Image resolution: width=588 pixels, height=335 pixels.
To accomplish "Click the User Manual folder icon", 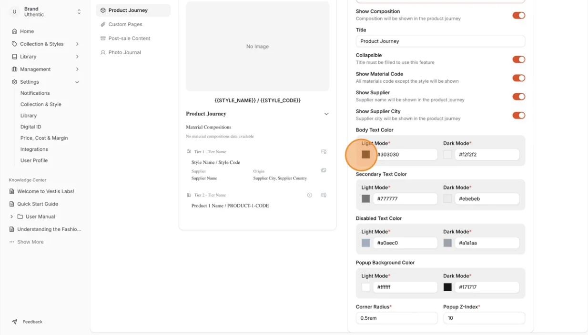I will pos(20,217).
